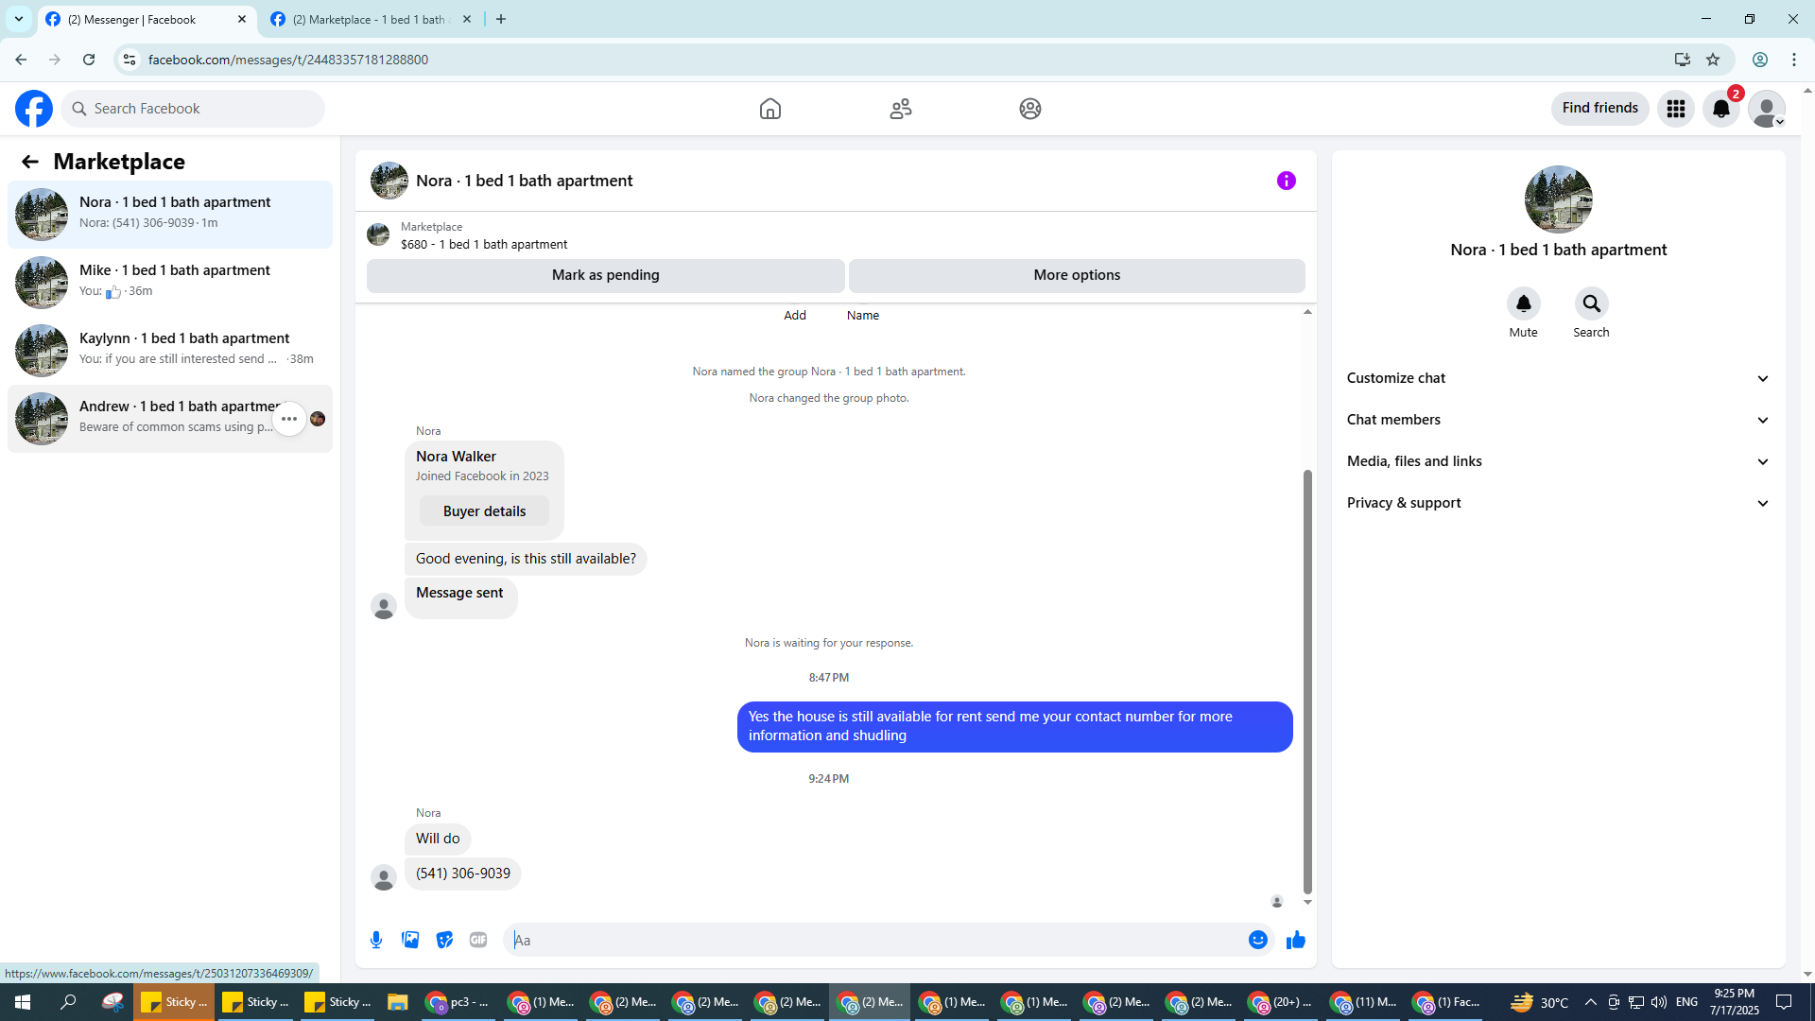1815x1021 pixels.
Task: Go back from Marketplace chats list
Action: tap(30, 162)
